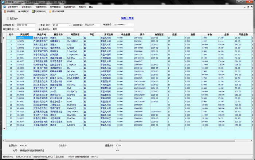
Task: Click the 商品编号 column header
Action: [x=24, y=35]
